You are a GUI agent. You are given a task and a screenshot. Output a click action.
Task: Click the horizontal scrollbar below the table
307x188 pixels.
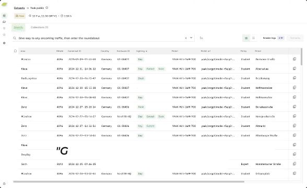128,182
